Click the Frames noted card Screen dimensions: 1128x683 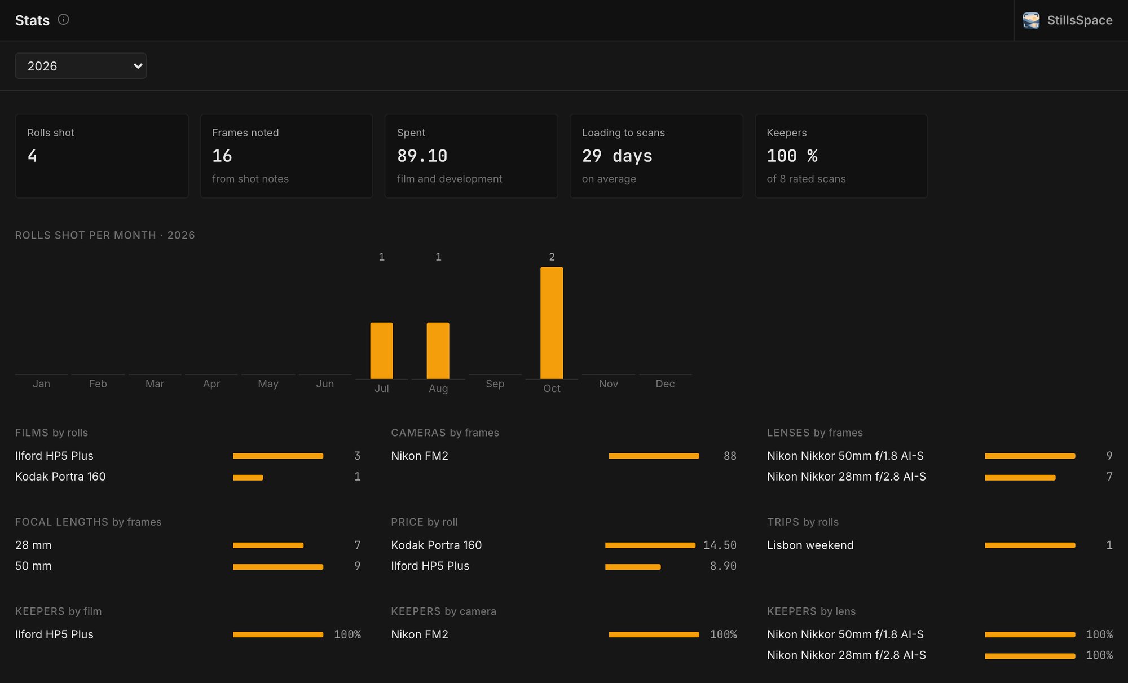click(287, 156)
